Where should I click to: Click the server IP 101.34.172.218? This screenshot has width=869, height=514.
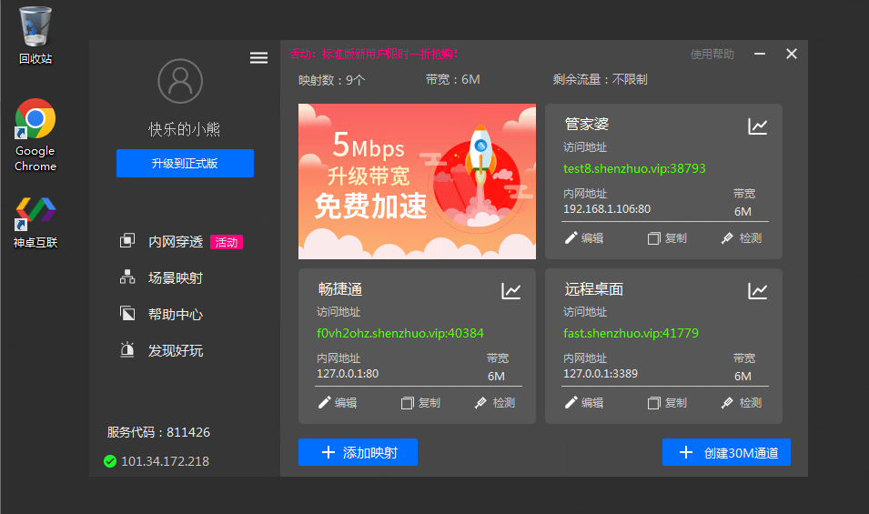pos(165,461)
